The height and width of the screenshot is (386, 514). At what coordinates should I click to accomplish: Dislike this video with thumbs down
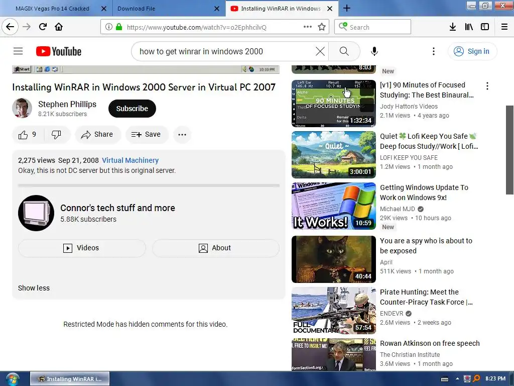click(x=56, y=135)
